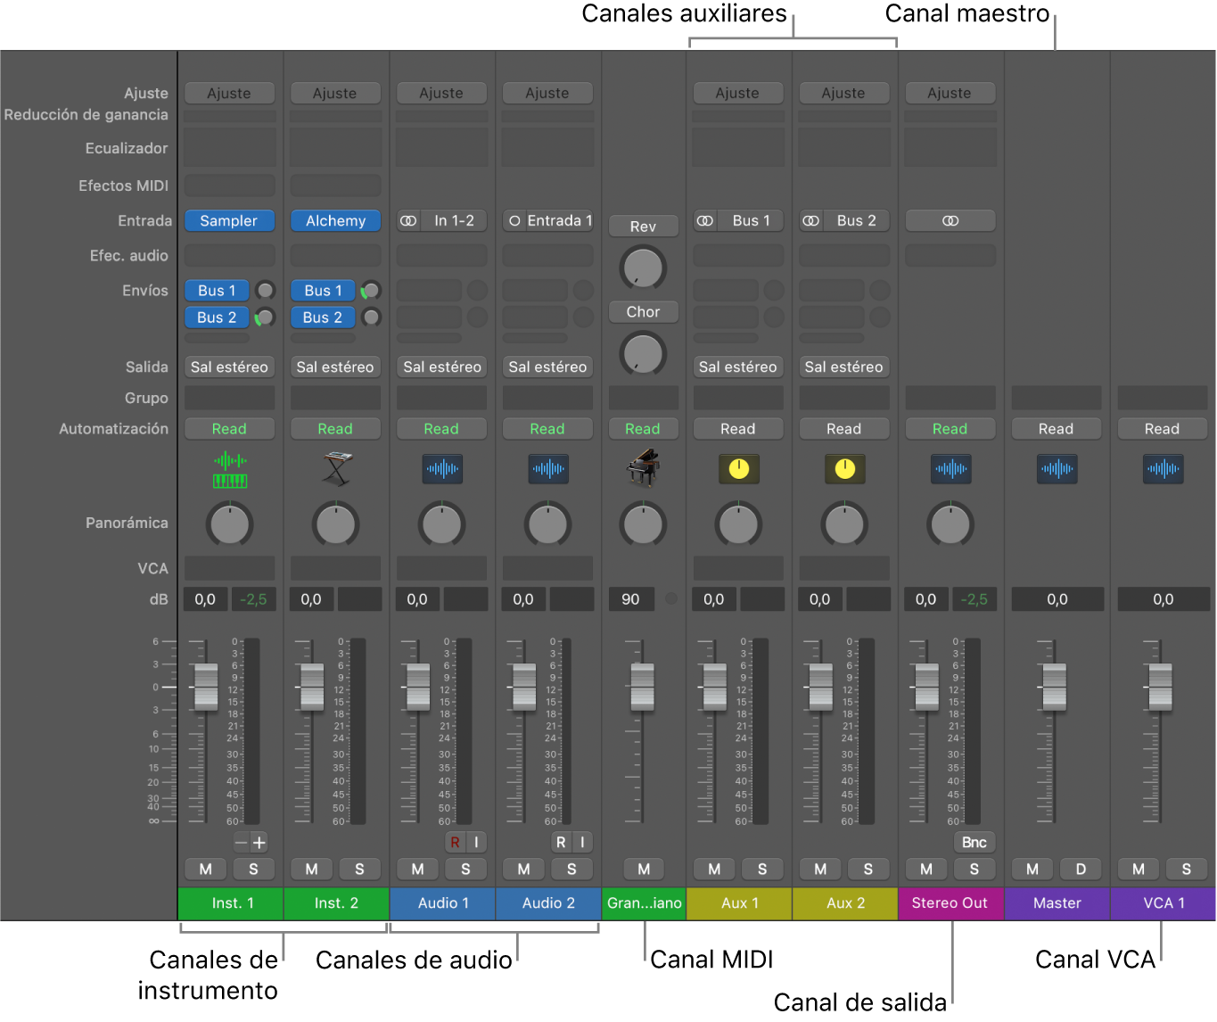Click the stereo format icon on Stereo Out input
Screen dimensions: 1217x1022
click(x=950, y=221)
